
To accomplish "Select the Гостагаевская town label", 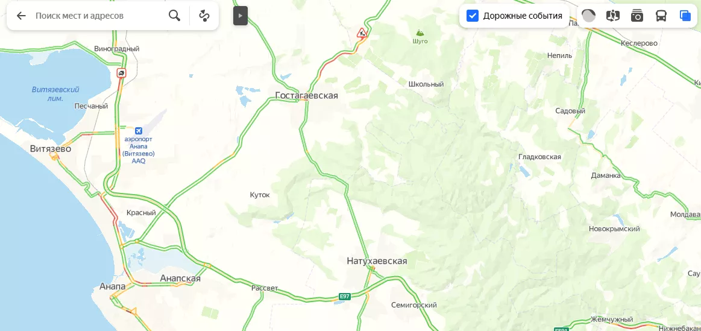I will (x=307, y=95).
